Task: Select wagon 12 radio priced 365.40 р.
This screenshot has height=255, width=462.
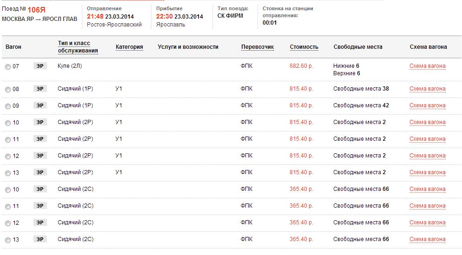Action: point(8,223)
